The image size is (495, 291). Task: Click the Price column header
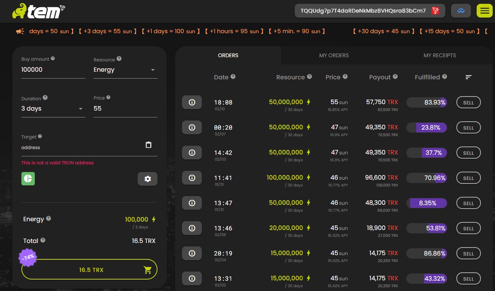click(333, 77)
